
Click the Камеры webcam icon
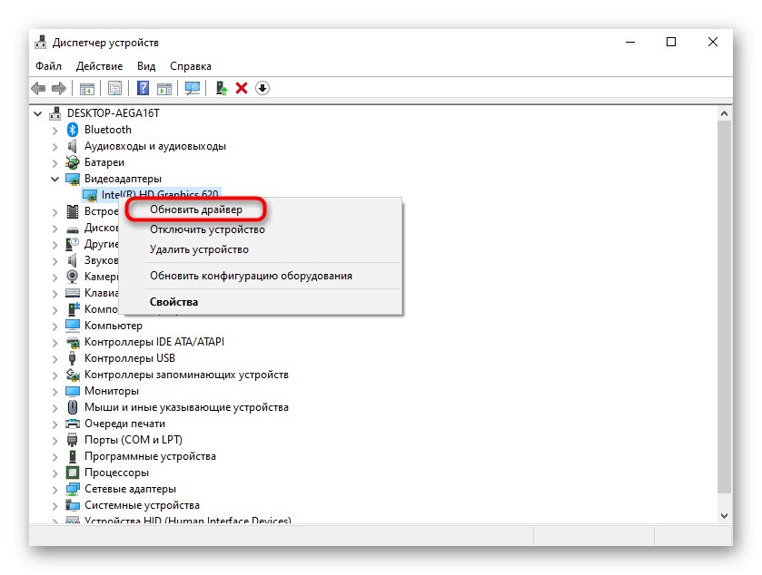[73, 276]
